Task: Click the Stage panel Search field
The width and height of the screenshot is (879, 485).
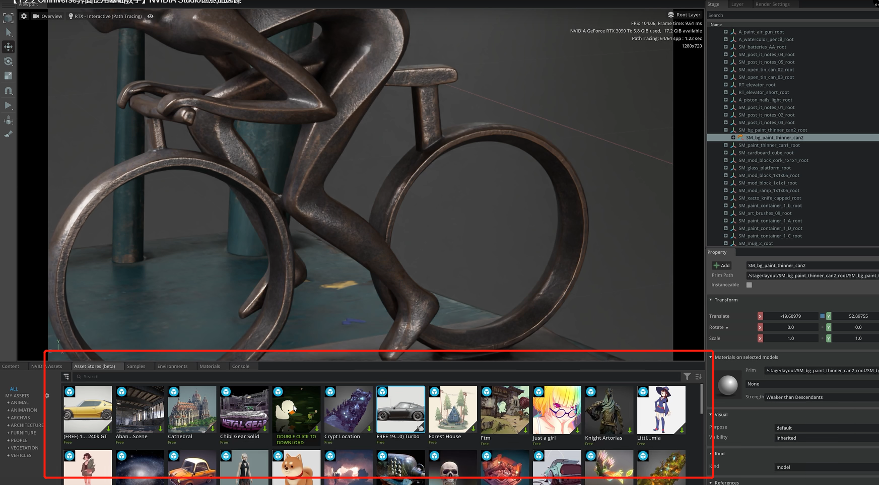Action: point(792,15)
